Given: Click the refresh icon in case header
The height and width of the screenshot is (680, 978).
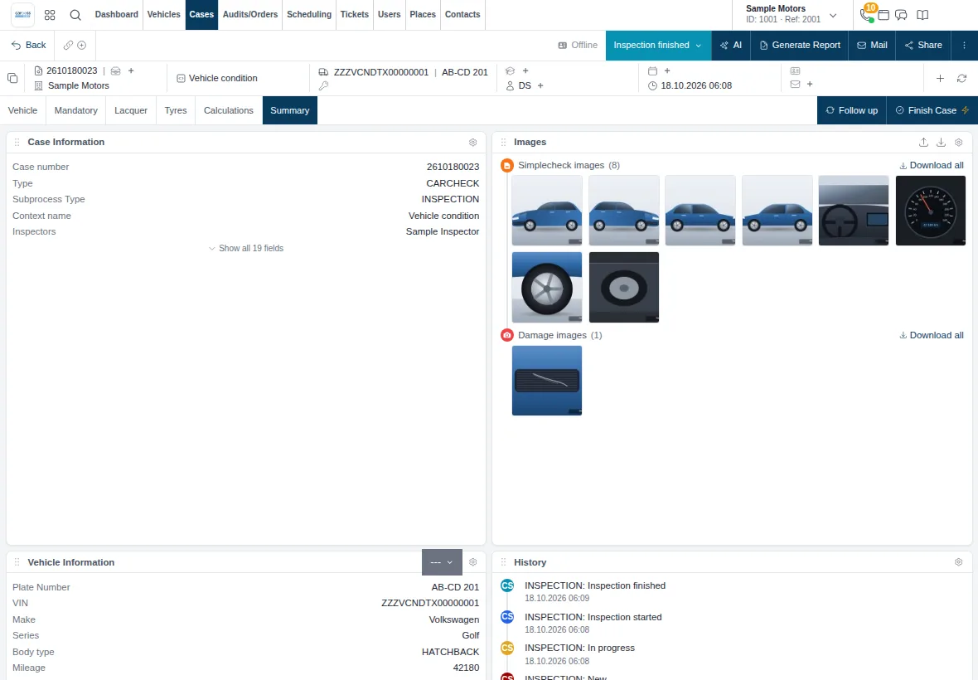Looking at the screenshot, I should [961, 78].
